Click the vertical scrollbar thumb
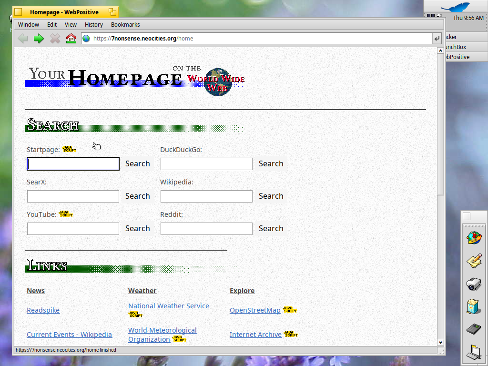 pyautogui.click(x=440, y=124)
